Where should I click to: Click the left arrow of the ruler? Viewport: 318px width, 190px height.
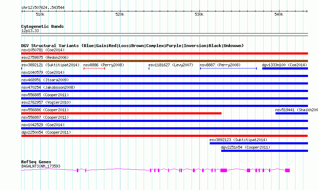click(22, 11)
